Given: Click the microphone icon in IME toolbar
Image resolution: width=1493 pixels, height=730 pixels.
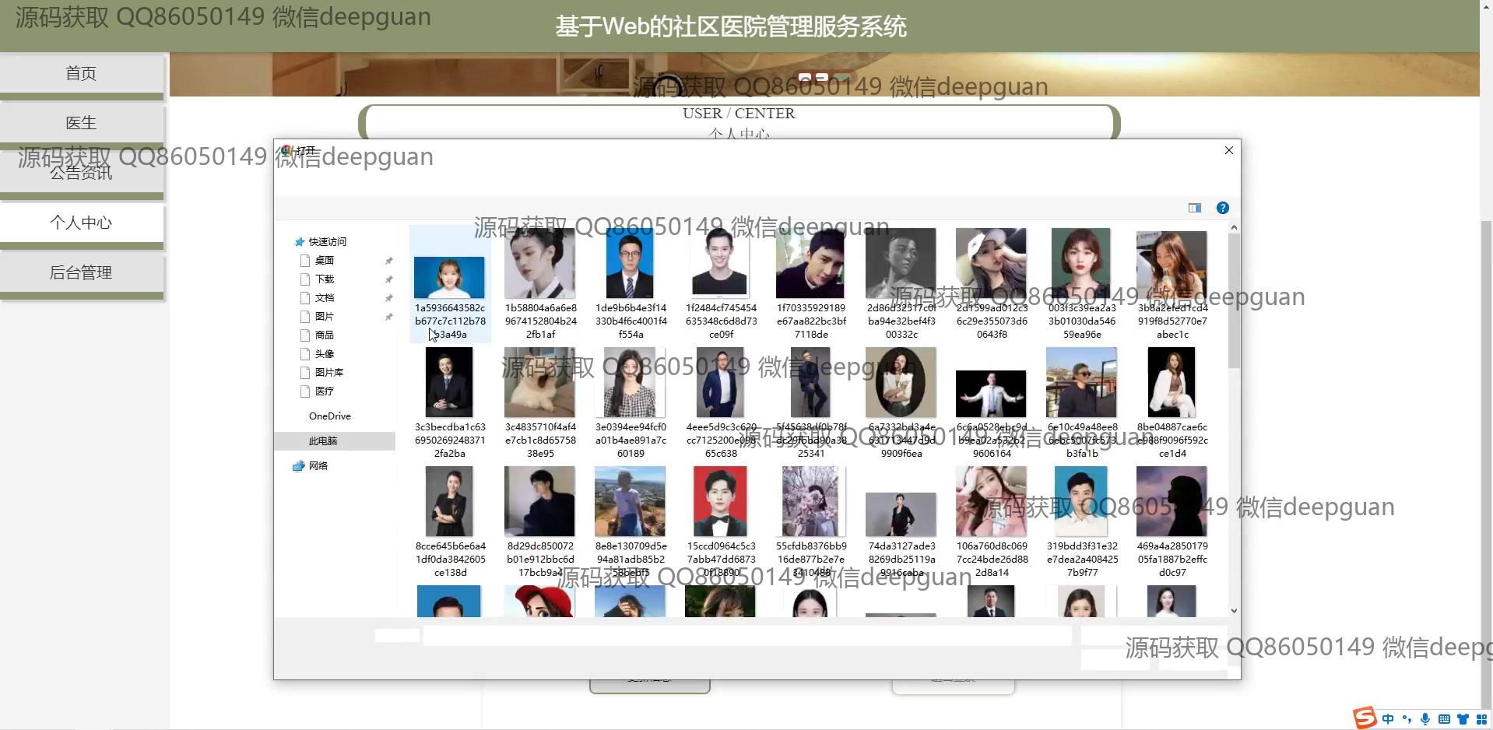Looking at the screenshot, I should click(x=1424, y=719).
